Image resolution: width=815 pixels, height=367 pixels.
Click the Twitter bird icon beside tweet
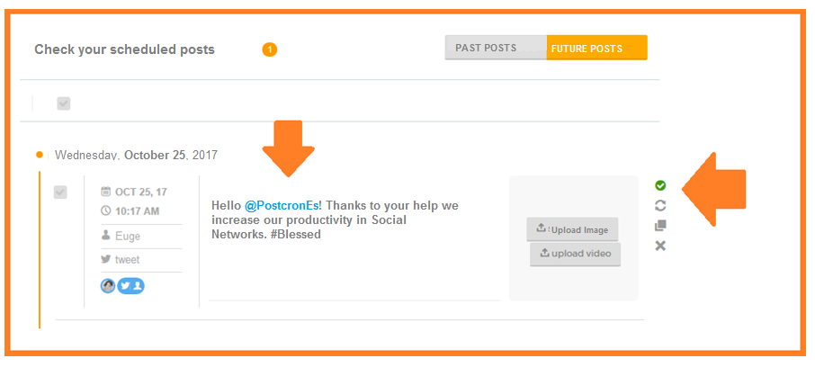106,260
